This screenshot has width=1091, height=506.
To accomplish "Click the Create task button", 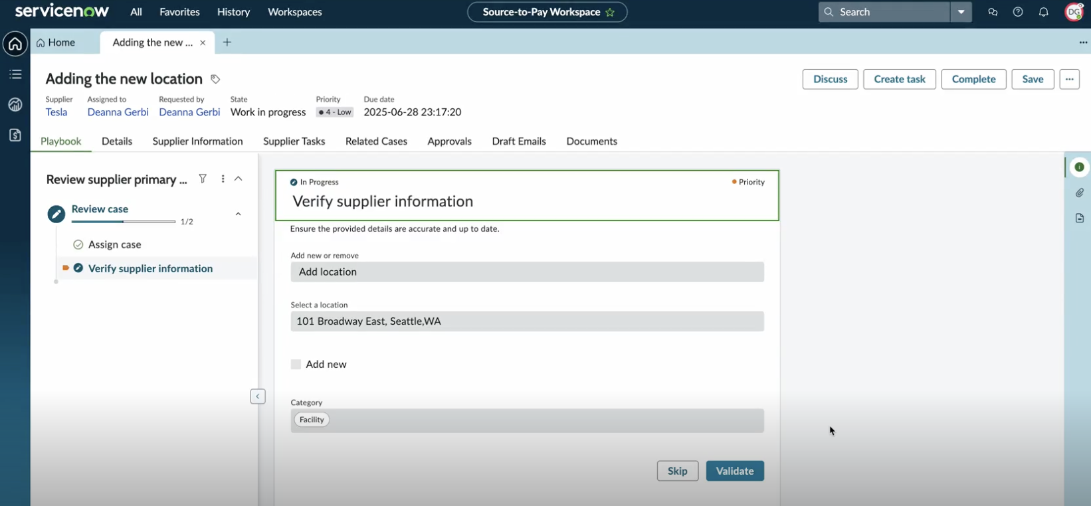I will [900, 79].
